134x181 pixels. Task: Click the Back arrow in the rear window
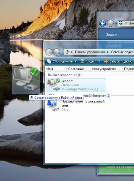tap(102, 23)
